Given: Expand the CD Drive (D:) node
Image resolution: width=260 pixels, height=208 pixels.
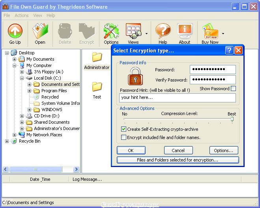Looking at the screenshot, I should (x=22, y=116).
